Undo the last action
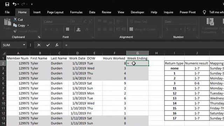 click(x=14, y=4)
